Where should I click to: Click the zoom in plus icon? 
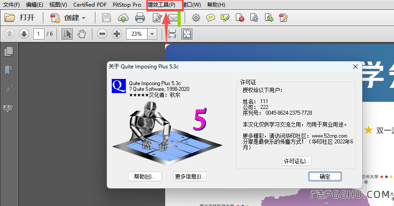tap(117, 34)
